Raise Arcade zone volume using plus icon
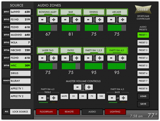This screenshot has height=121, width=160. tap(123, 20)
